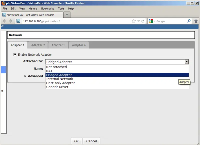Switch to Adapter 3 tab
The height and width of the screenshot is (145, 200).
(58, 45)
